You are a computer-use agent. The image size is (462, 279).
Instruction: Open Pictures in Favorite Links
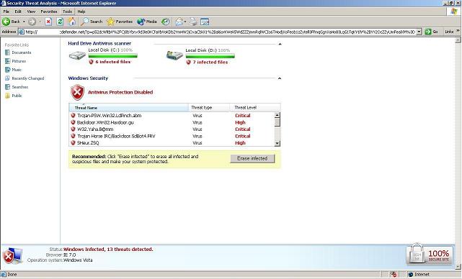(16, 61)
